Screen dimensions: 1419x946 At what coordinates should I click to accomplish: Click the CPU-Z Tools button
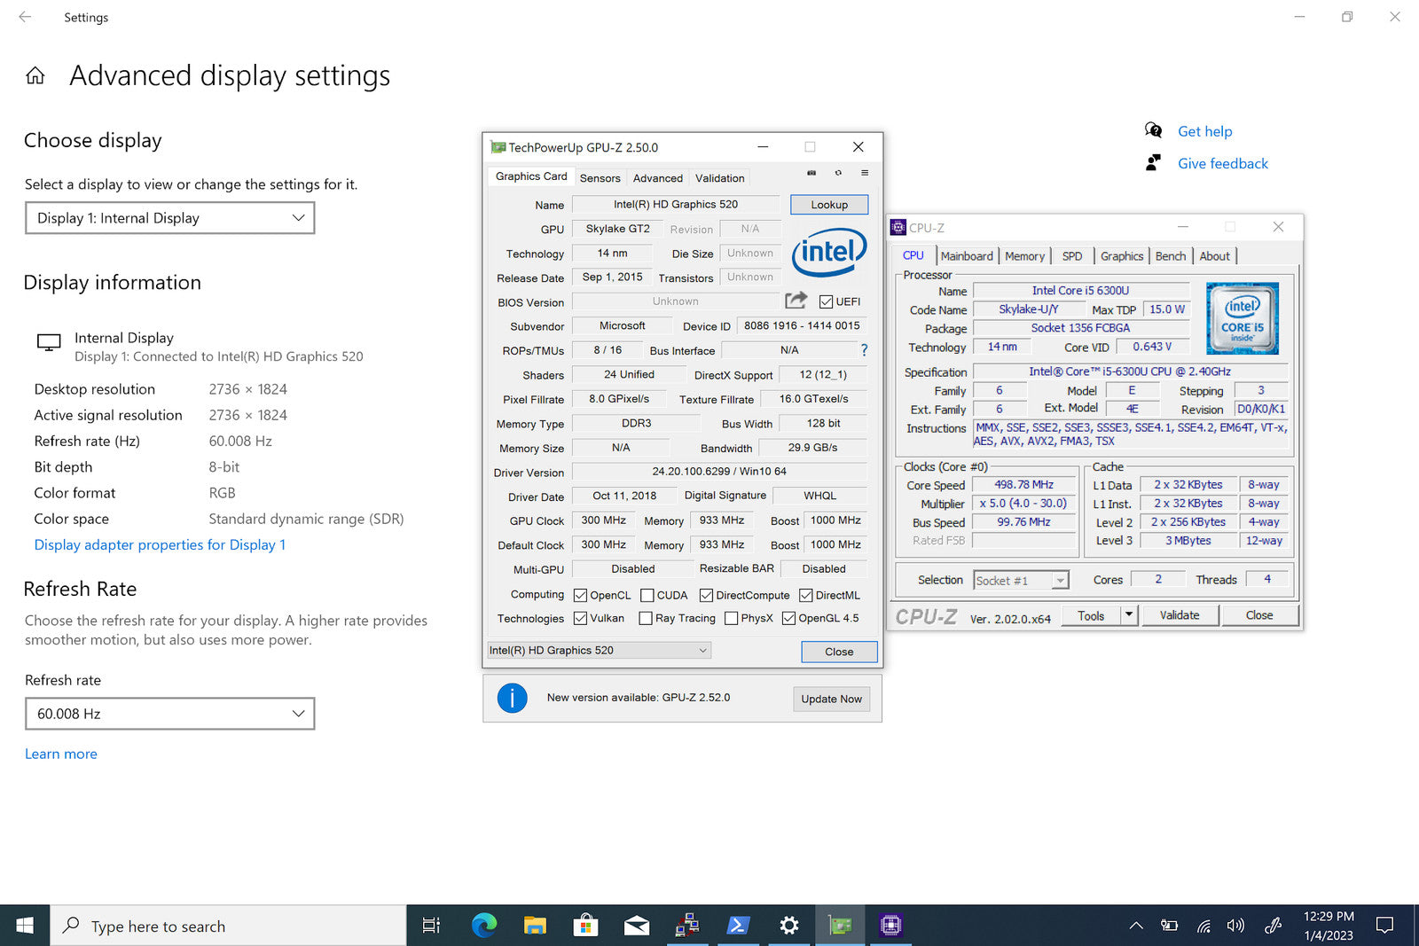click(x=1091, y=615)
